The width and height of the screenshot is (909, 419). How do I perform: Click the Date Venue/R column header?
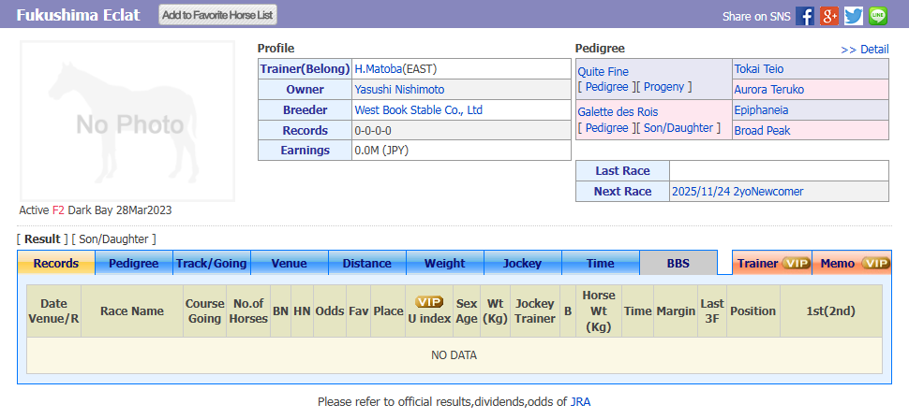(x=54, y=311)
